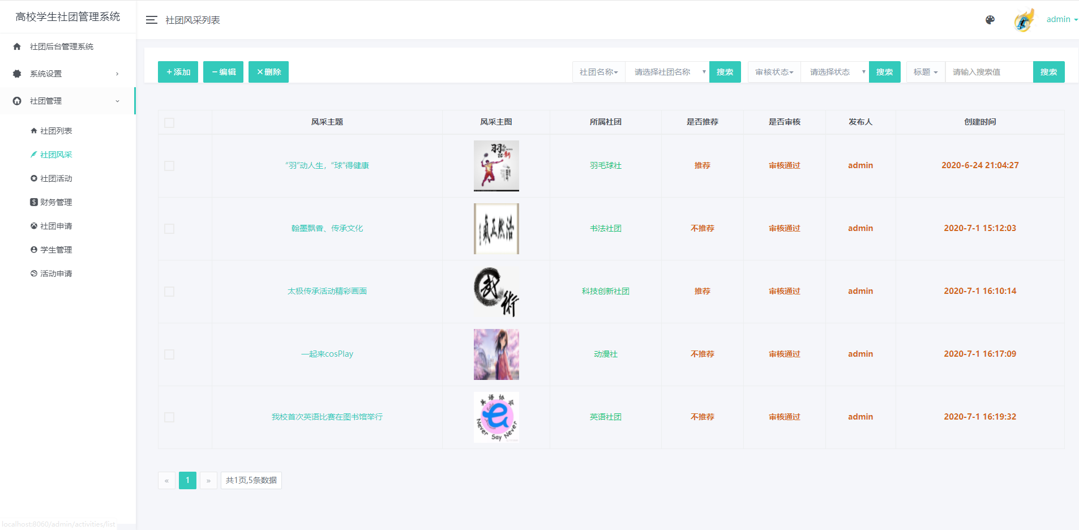The height and width of the screenshot is (530, 1079).
Task: Click the home icon beside 社团后台管理系统
Action: [x=17, y=46]
